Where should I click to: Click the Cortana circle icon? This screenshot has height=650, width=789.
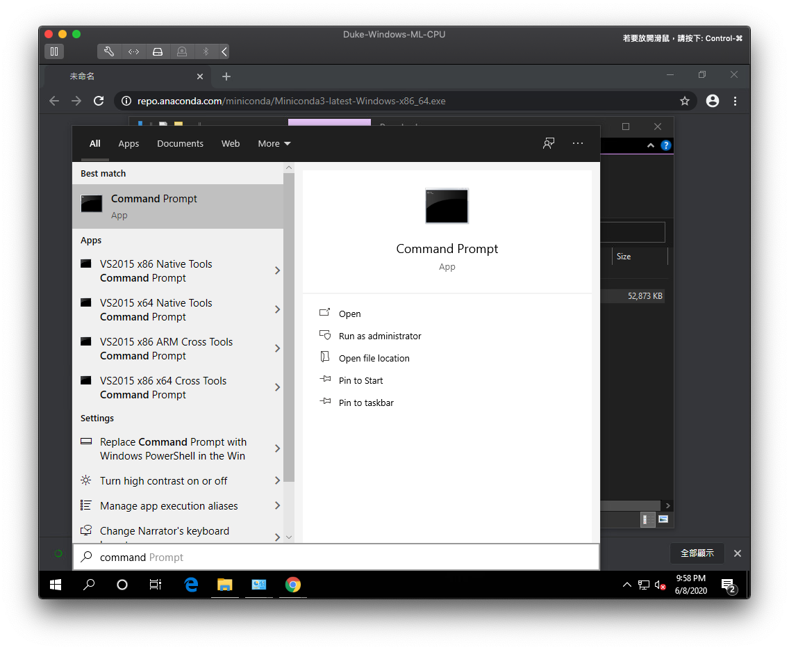coord(122,585)
